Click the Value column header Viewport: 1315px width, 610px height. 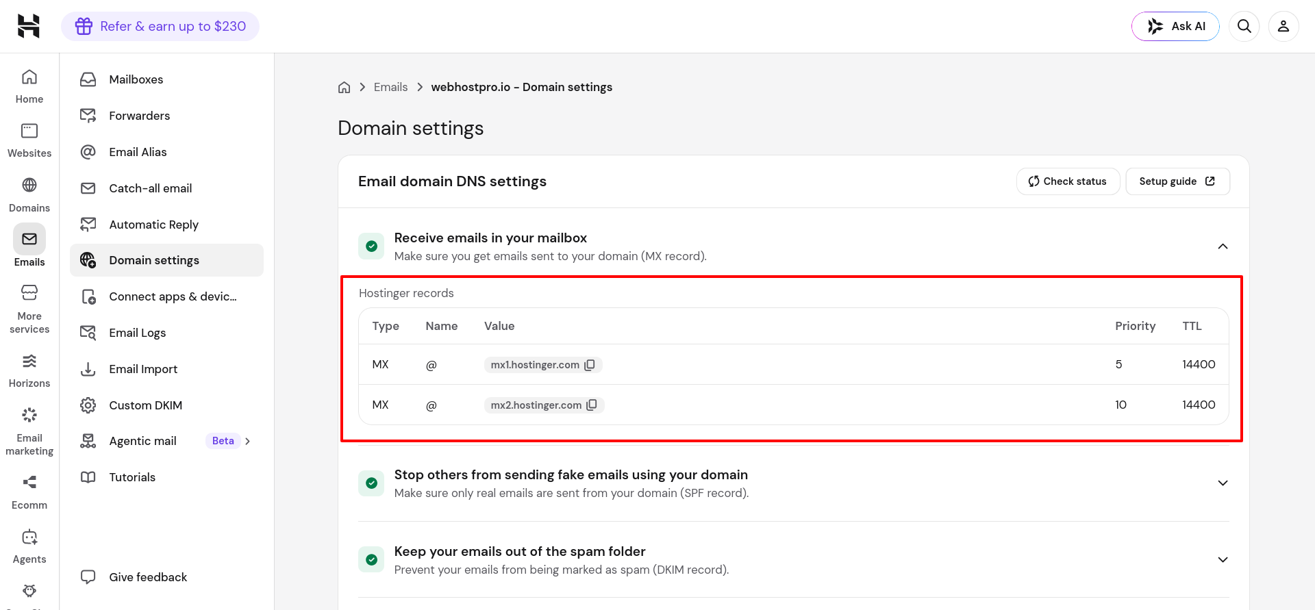(x=499, y=326)
